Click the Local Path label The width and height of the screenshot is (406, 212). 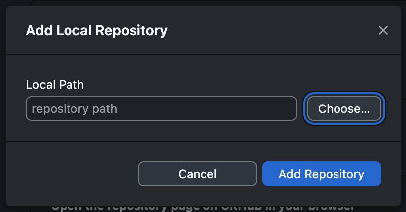[55, 85]
